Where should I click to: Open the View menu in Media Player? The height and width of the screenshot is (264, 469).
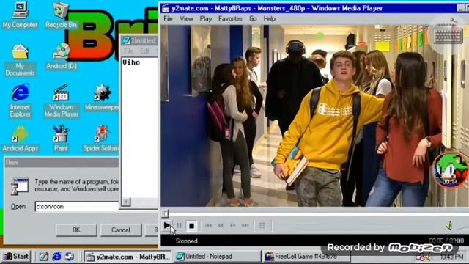tap(186, 19)
